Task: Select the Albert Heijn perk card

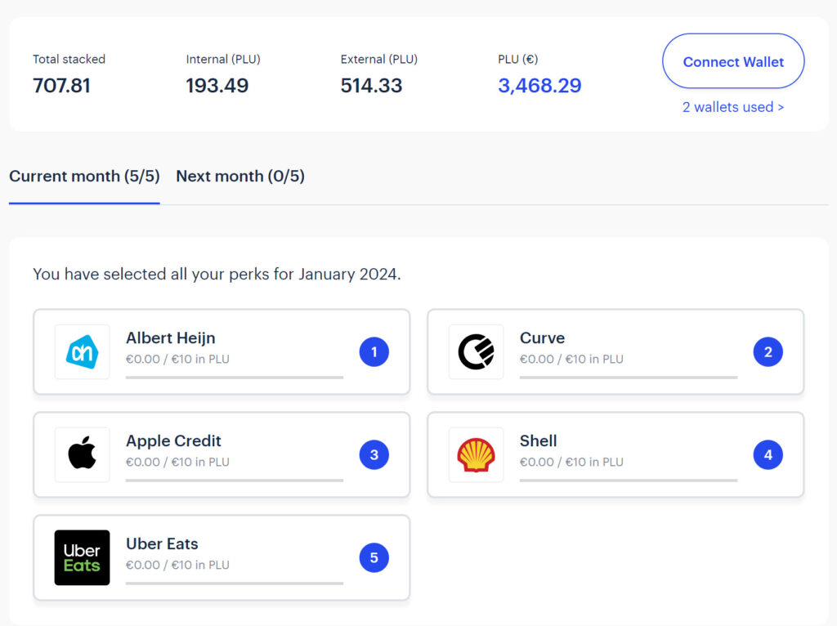Action: point(221,351)
